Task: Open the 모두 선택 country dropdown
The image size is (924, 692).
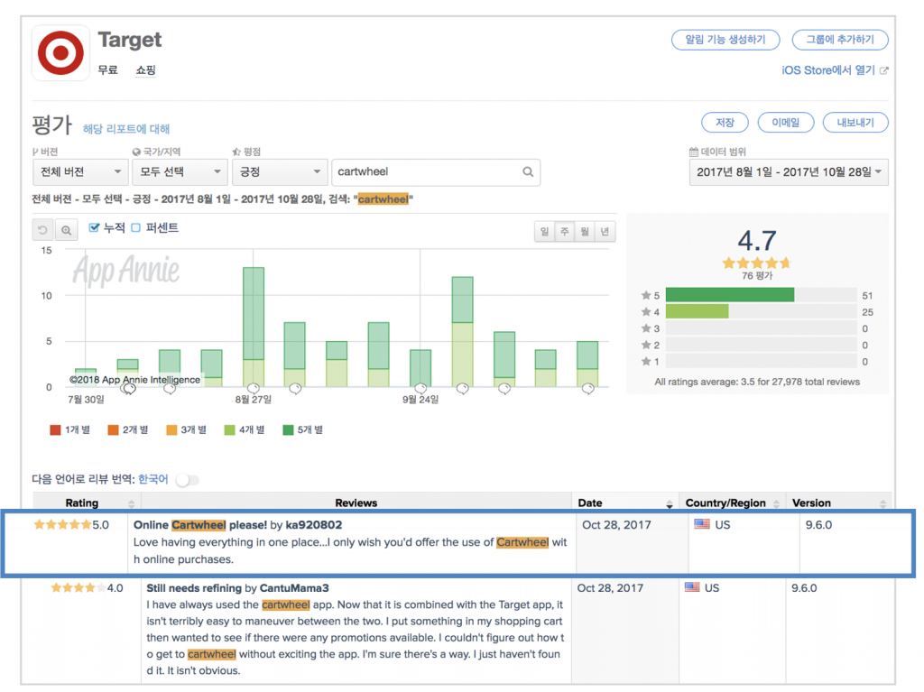Action: [x=180, y=172]
